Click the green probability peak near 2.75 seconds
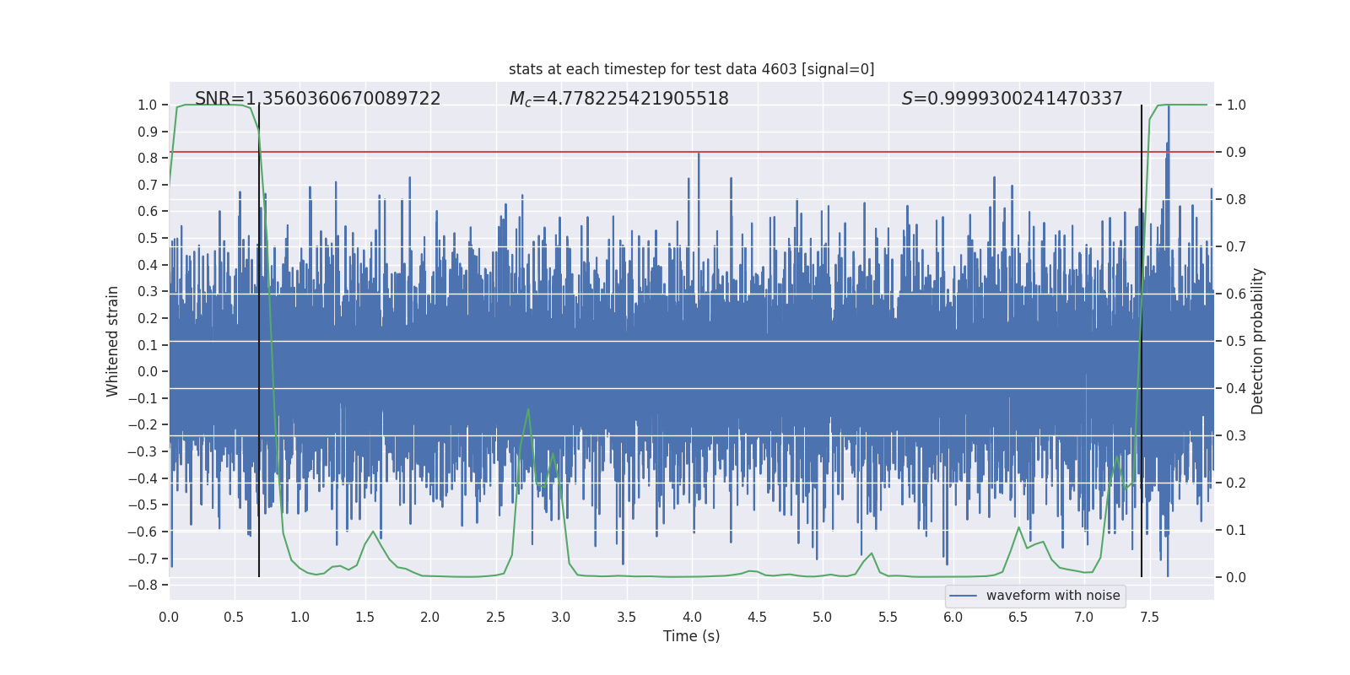Image resolution: width=1350 pixels, height=675 pixels. [x=528, y=410]
